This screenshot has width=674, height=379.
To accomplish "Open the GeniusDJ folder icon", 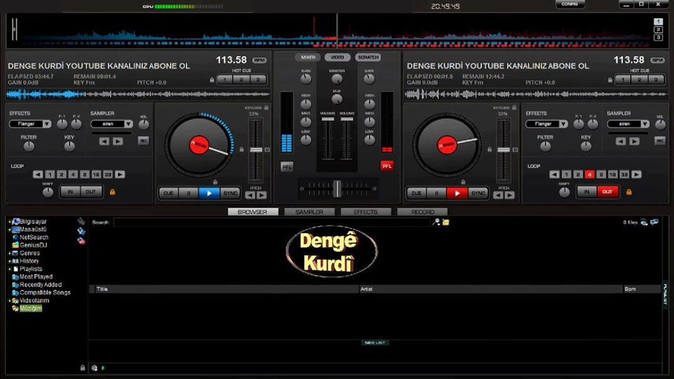I will (x=15, y=245).
